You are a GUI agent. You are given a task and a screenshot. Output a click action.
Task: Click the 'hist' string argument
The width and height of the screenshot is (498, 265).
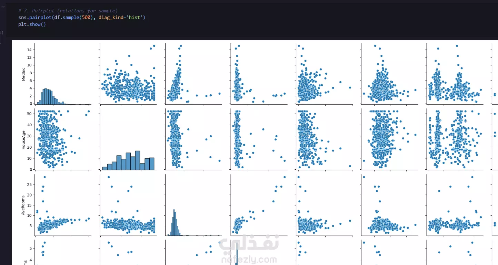134,17
